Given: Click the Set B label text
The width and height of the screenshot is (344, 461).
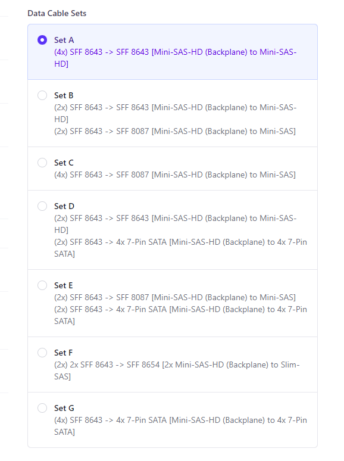Looking at the screenshot, I should click(64, 95).
